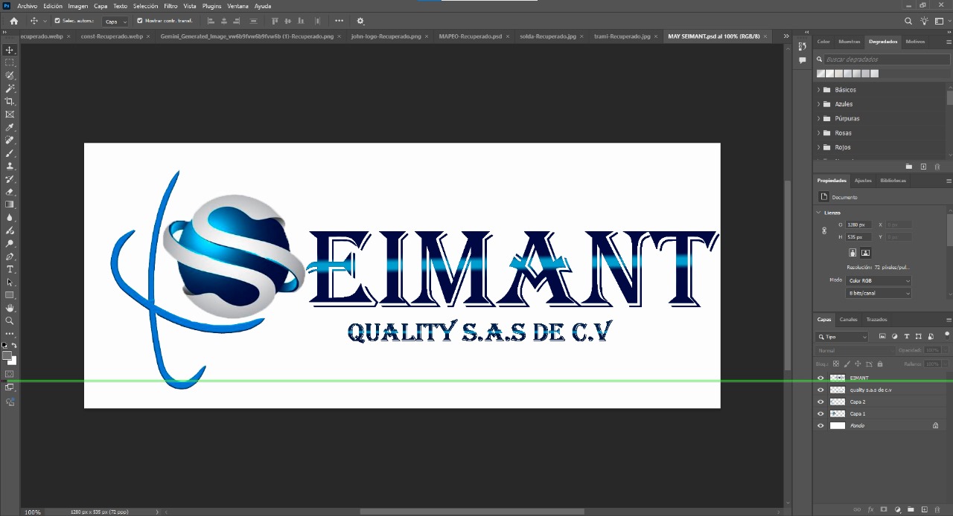Select the Crop tool
The width and height of the screenshot is (953, 516).
point(10,101)
